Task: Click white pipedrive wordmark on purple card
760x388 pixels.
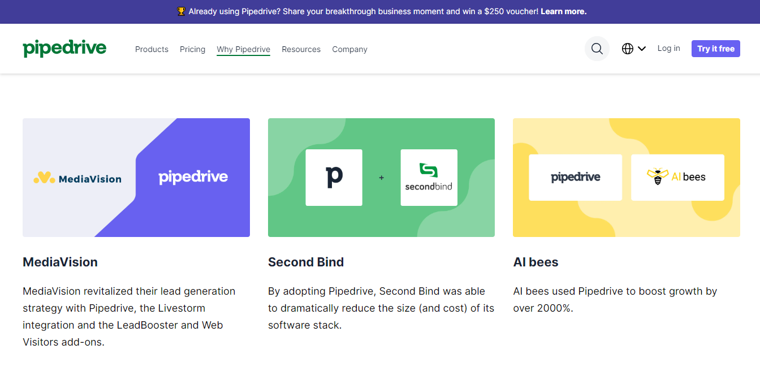Action: (193, 178)
